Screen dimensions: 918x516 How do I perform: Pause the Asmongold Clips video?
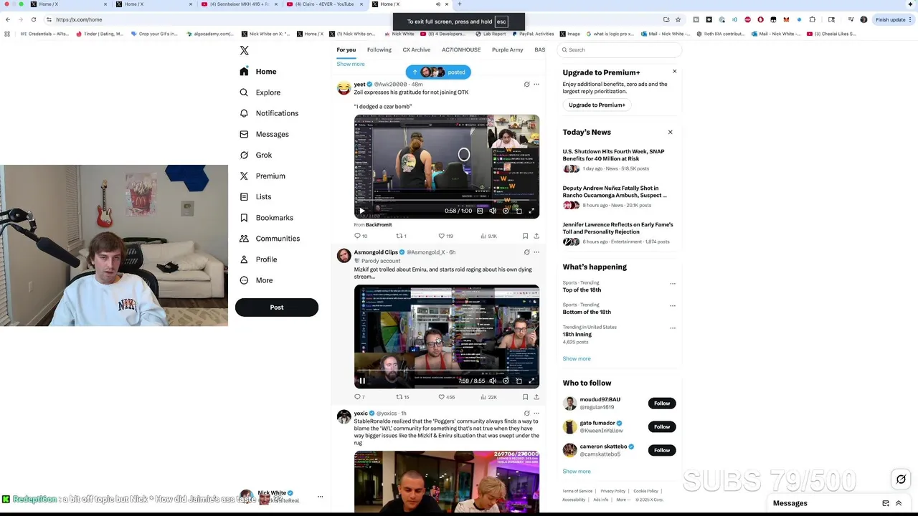click(x=361, y=381)
